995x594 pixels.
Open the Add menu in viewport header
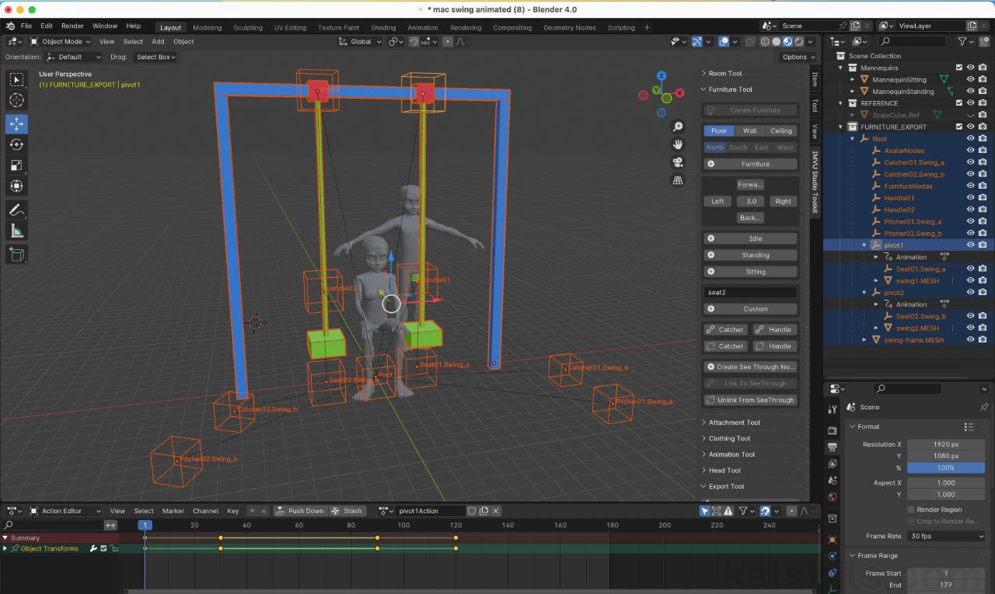click(x=158, y=42)
